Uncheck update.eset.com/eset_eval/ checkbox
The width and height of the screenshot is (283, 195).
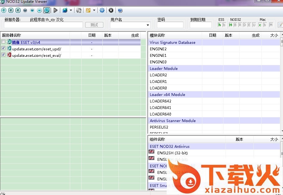click(3, 55)
